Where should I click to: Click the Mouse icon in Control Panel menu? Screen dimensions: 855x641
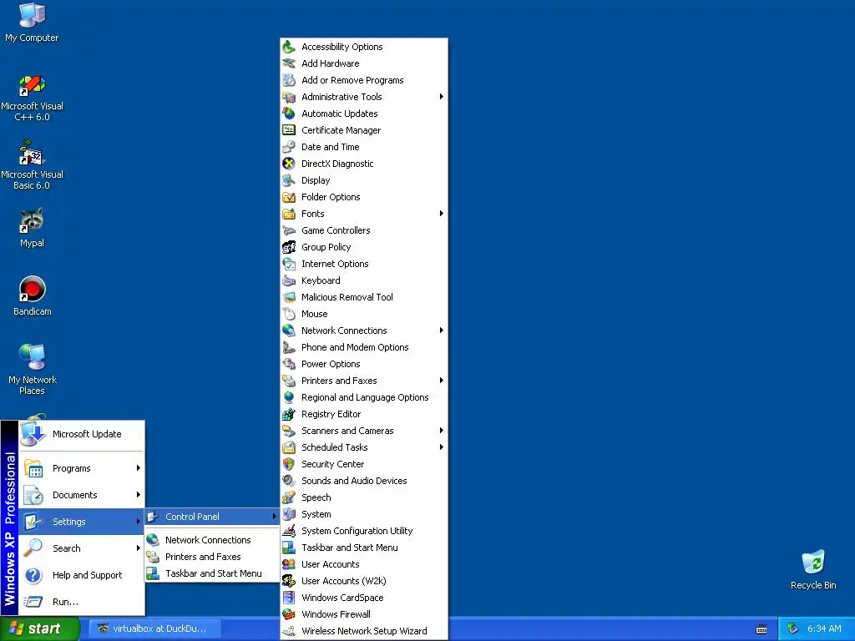point(289,314)
